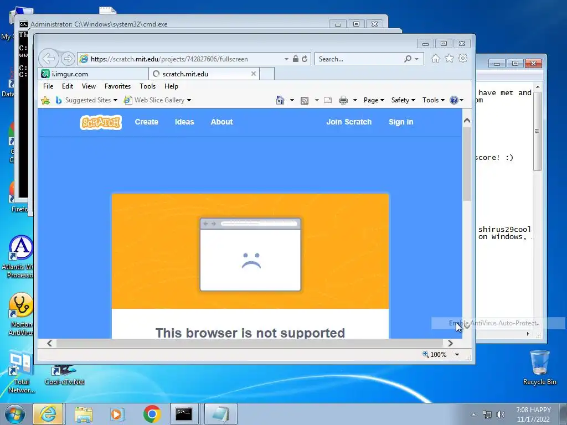Open the Start menu orb
The width and height of the screenshot is (567, 425).
coord(15,414)
